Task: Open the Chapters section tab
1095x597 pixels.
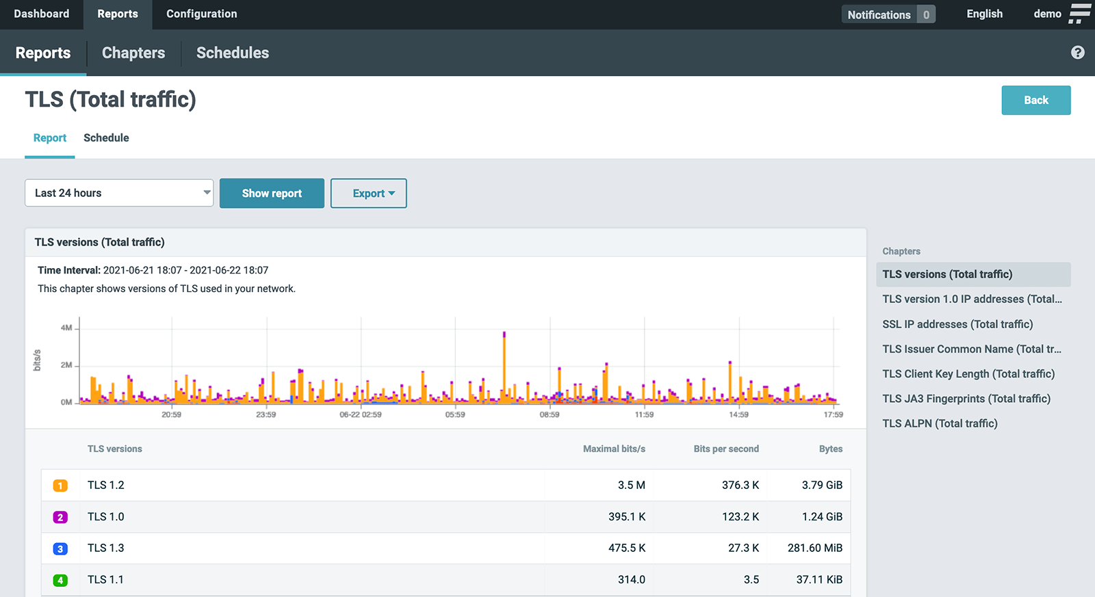Action: click(133, 53)
